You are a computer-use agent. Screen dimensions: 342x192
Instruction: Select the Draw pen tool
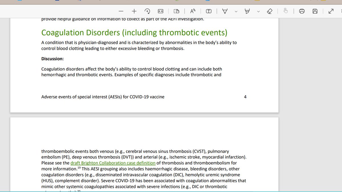click(225, 11)
